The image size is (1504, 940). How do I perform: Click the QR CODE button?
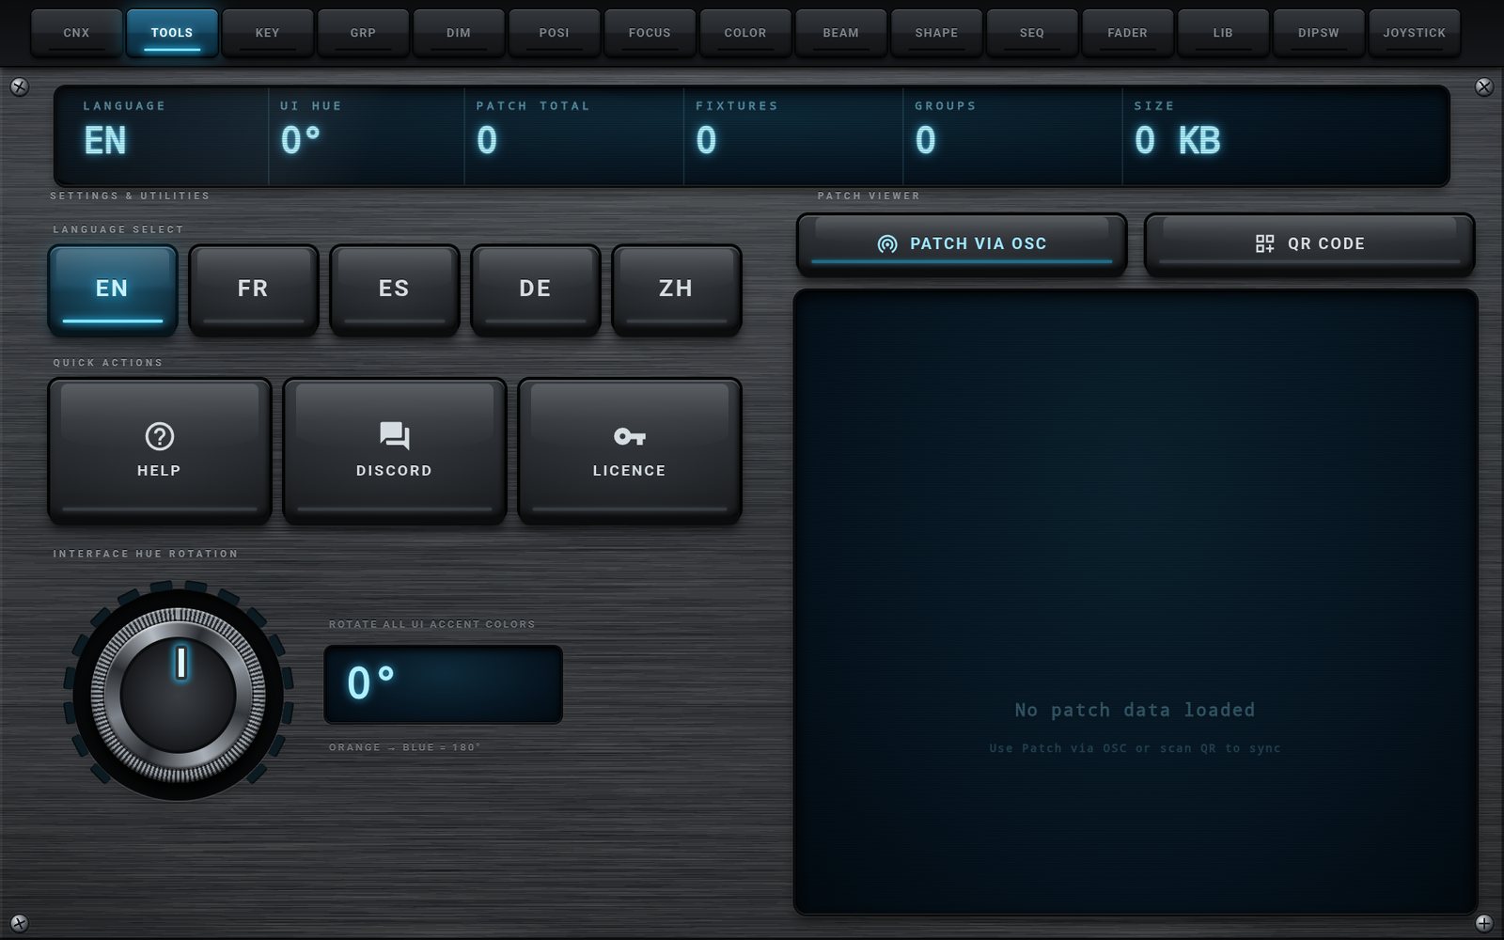point(1309,244)
